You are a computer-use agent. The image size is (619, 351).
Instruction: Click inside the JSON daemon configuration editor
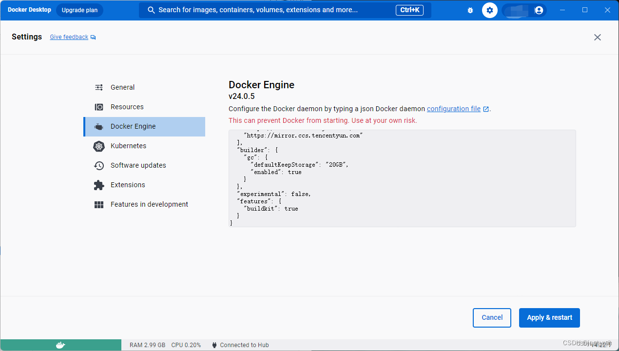click(x=402, y=178)
